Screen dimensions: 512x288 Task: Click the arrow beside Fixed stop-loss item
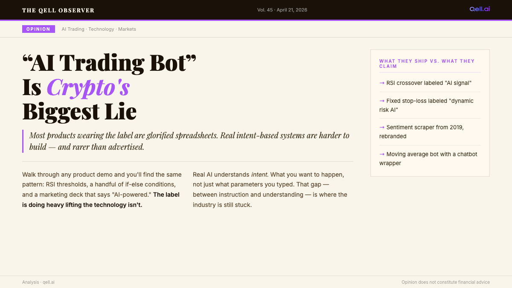(x=382, y=101)
